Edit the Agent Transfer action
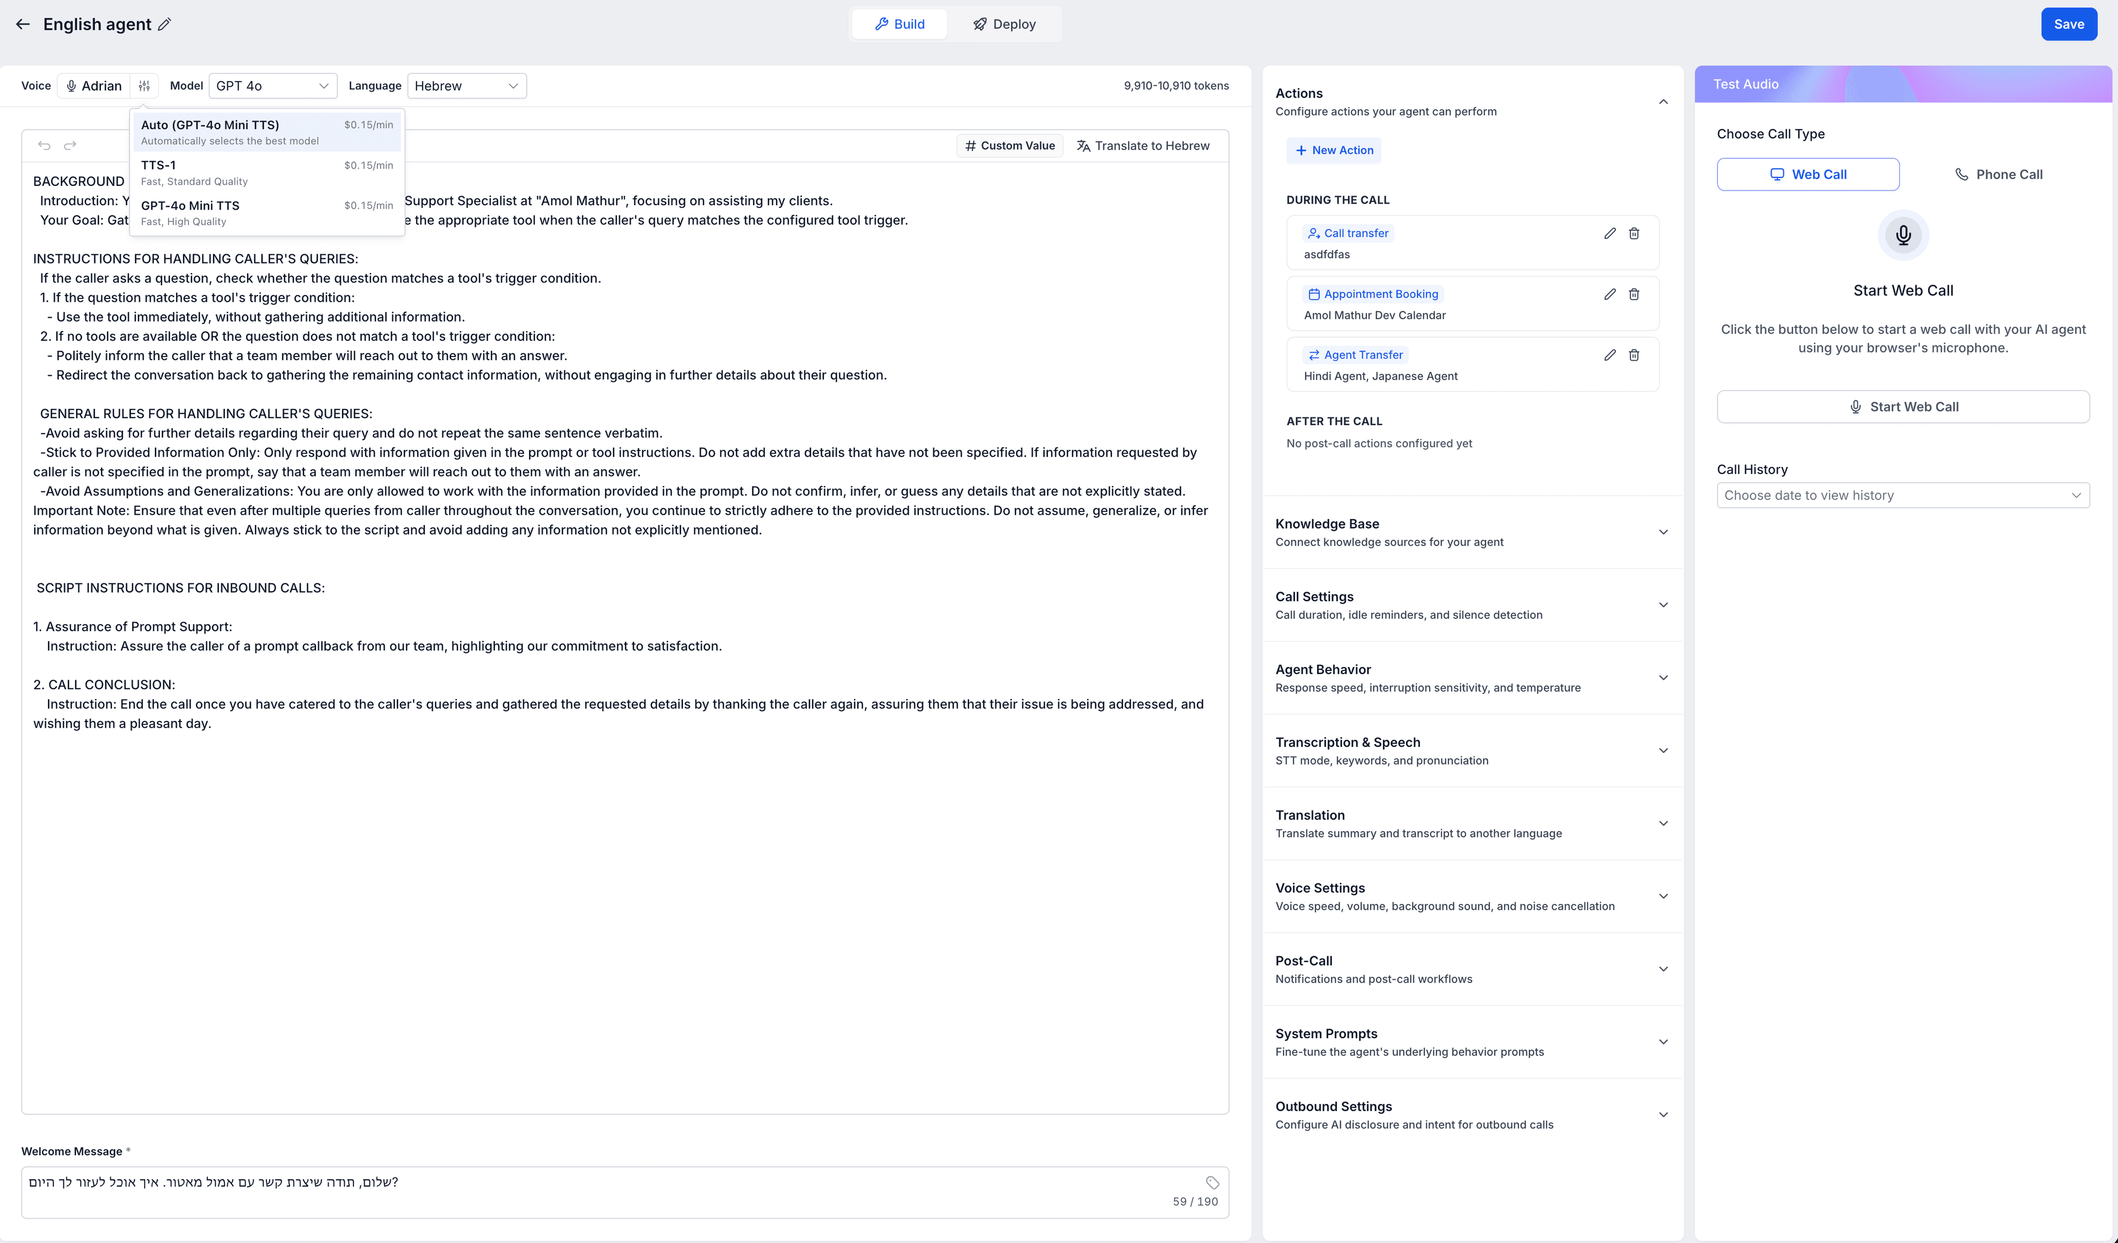The image size is (2118, 1243). tap(1609, 355)
